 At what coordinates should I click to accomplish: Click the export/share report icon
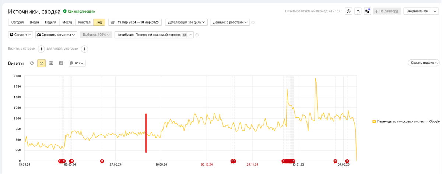click(358, 11)
